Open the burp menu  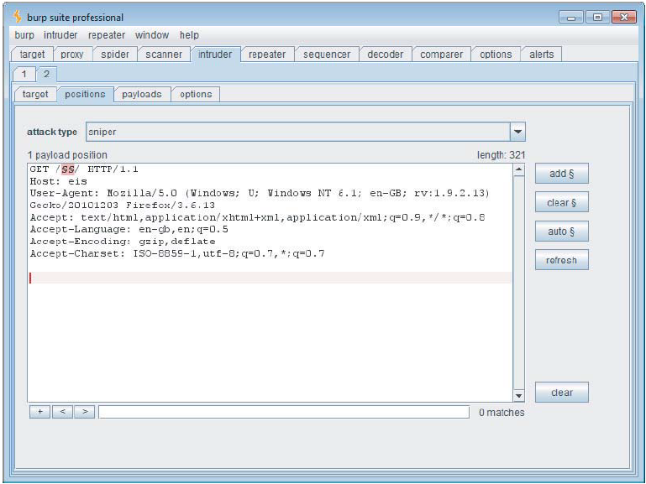coord(24,35)
